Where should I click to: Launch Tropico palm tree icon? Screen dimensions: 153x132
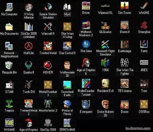coord(9,104)
